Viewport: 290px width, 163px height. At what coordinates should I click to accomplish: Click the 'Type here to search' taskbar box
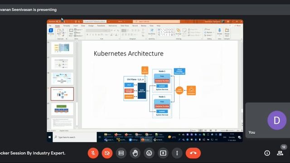point(75,137)
